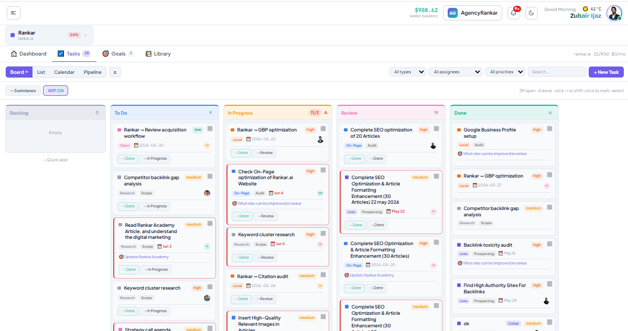Click the 54% progress badge for Rankar
Screen dimensions: 628x331
(74, 35)
